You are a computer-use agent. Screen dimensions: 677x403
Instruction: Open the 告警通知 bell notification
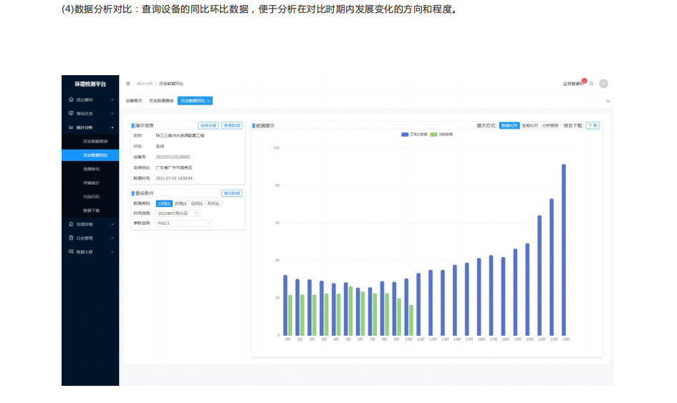(x=575, y=84)
